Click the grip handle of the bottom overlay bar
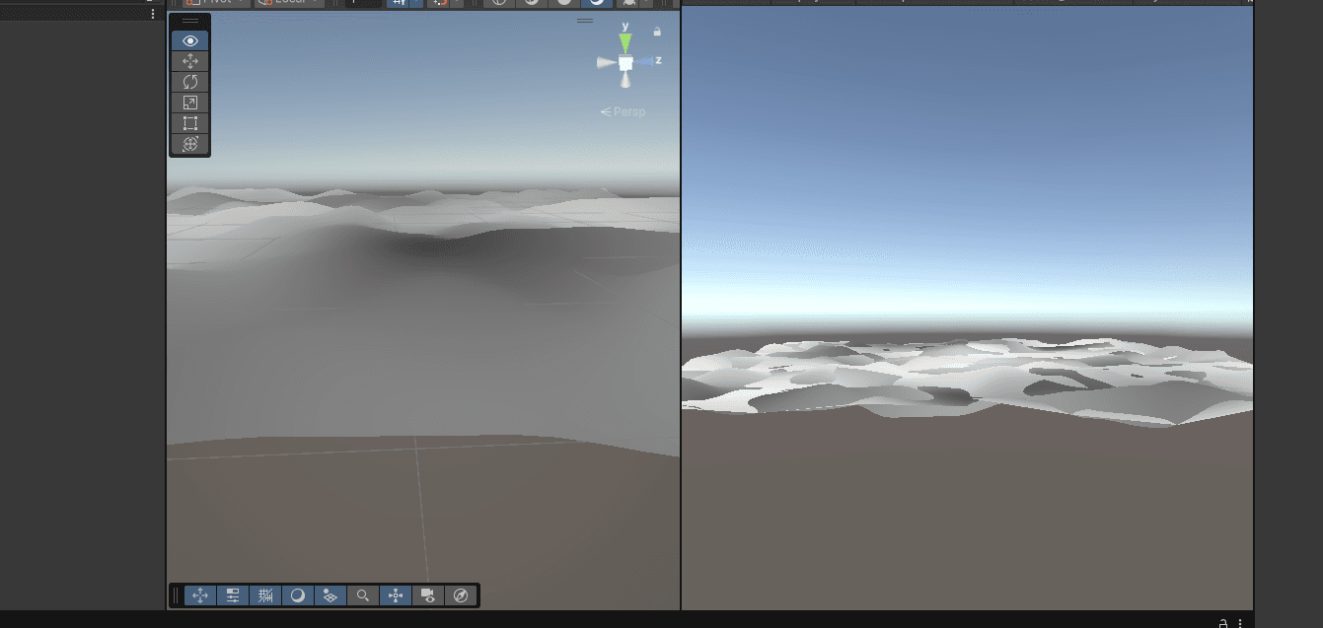 [177, 595]
